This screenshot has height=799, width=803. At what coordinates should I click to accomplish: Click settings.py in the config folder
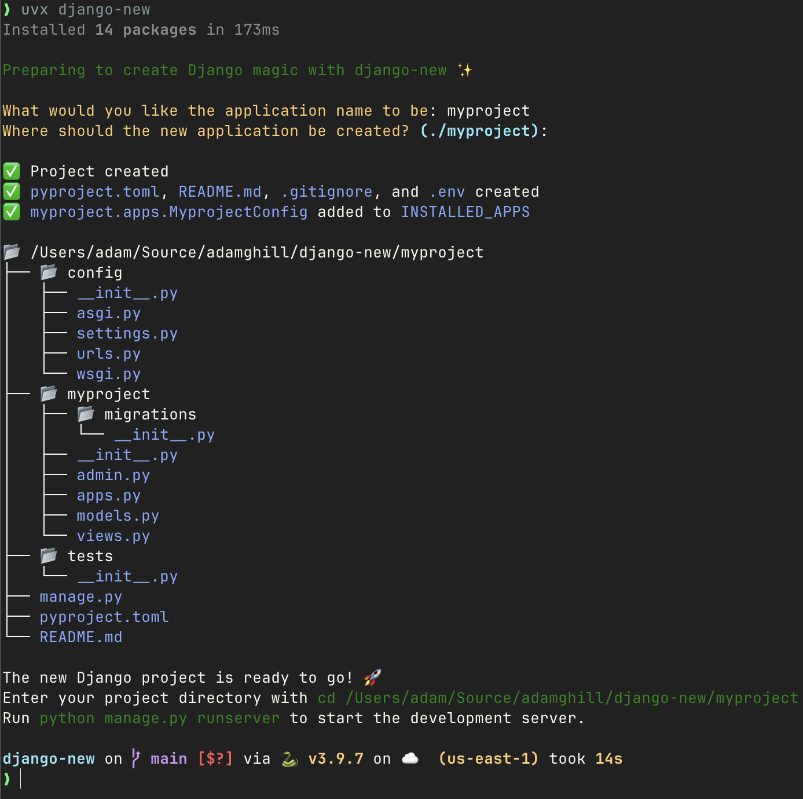127,334
